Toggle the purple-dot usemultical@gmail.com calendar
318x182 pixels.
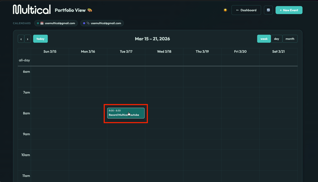(102, 23)
